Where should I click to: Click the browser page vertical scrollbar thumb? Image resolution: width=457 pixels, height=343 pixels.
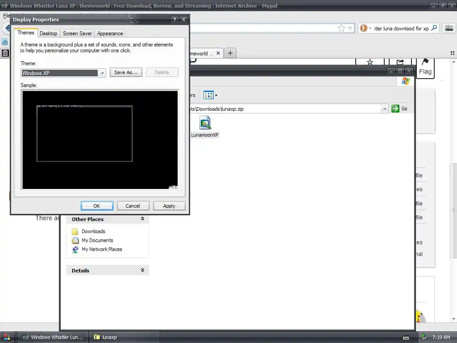tap(453, 211)
